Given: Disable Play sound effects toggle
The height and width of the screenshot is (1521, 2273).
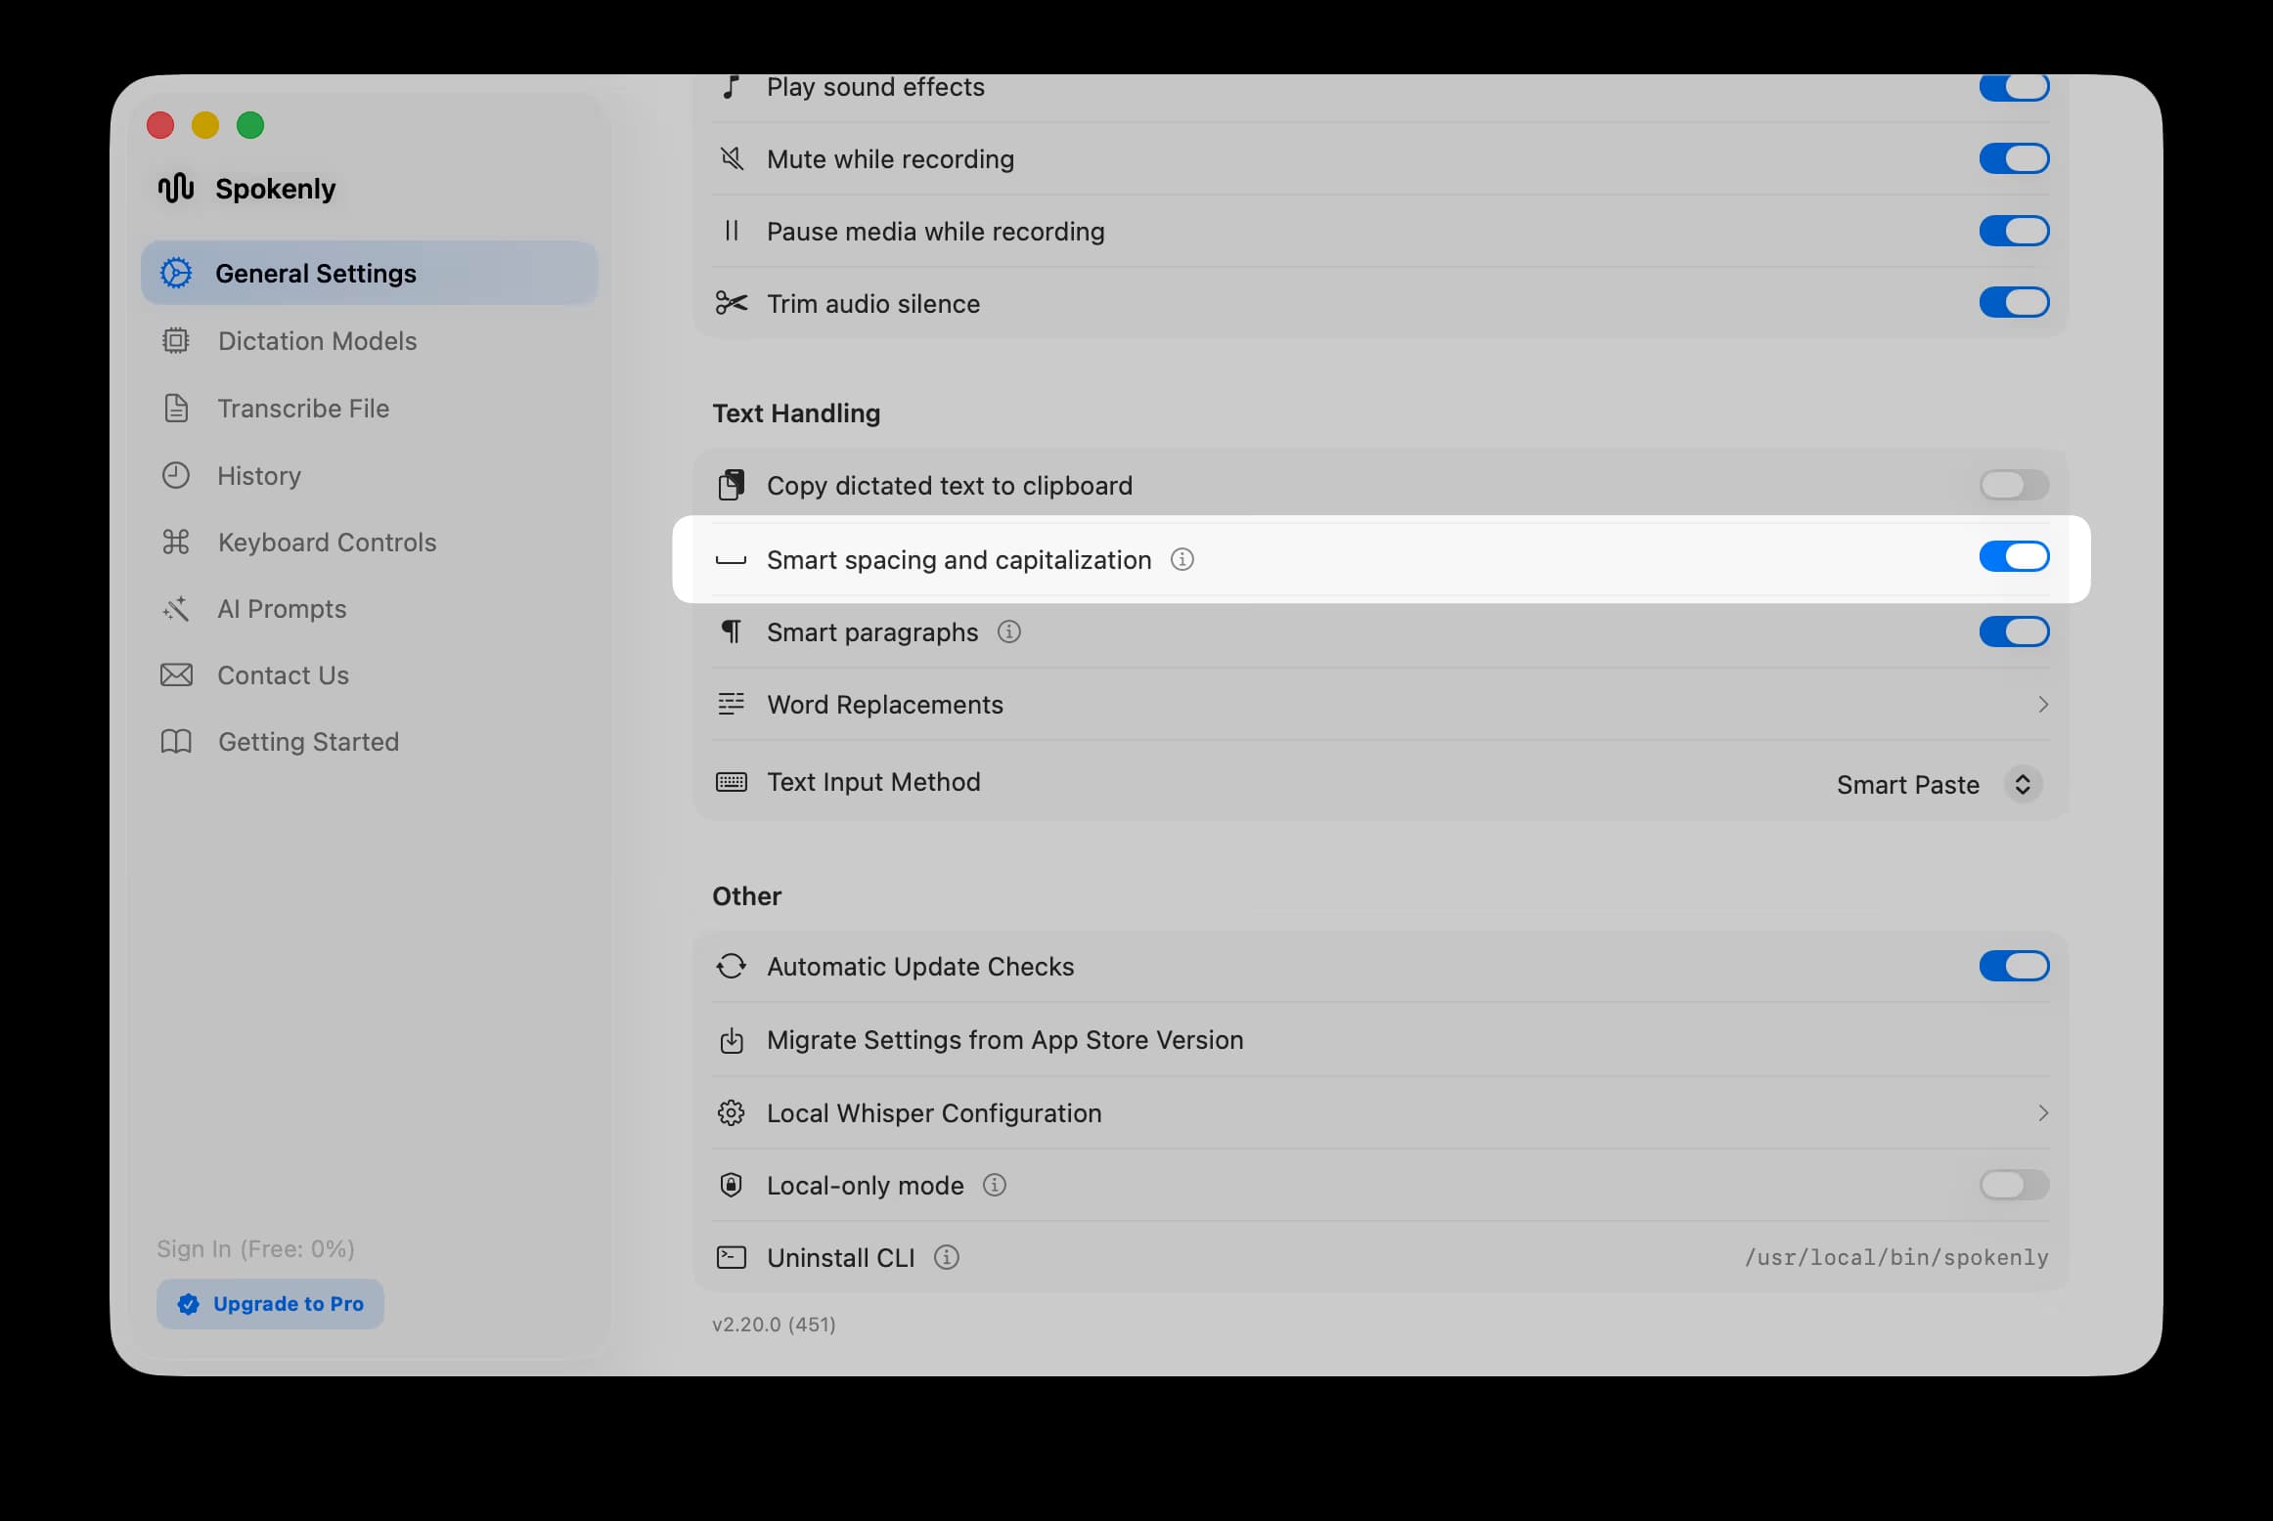Looking at the screenshot, I should pos(2014,86).
